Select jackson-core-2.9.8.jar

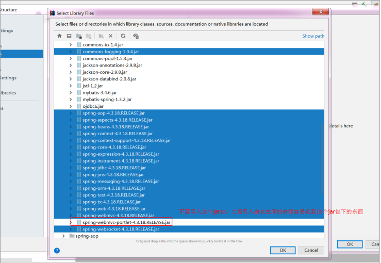[189, 72]
